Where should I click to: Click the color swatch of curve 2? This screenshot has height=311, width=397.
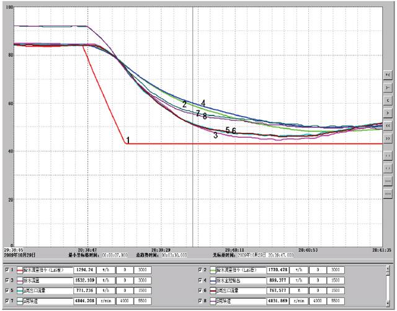[x=212, y=271]
